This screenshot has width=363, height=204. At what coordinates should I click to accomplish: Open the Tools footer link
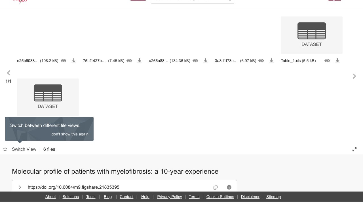[91, 197]
